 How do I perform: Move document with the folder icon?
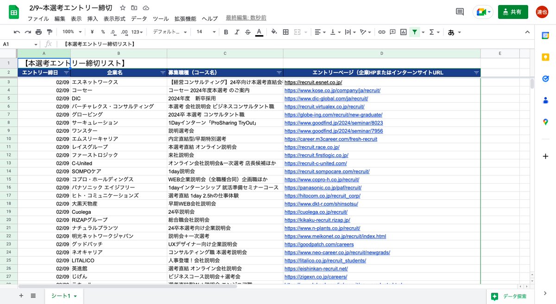point(134,8)
